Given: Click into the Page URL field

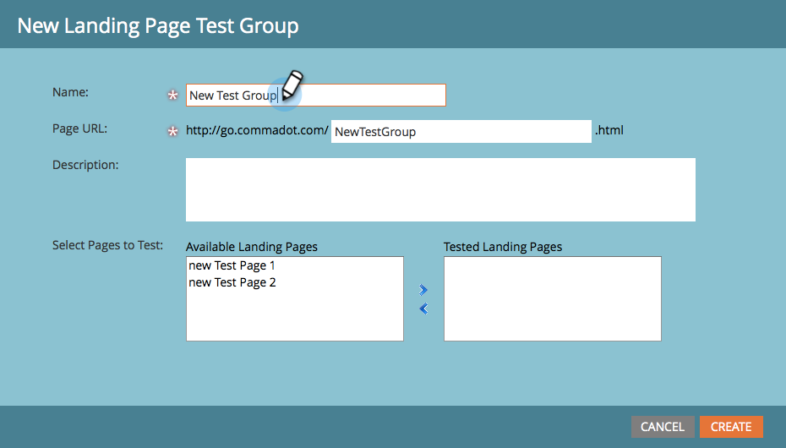Looking at the screenshot, I should 461,132.
